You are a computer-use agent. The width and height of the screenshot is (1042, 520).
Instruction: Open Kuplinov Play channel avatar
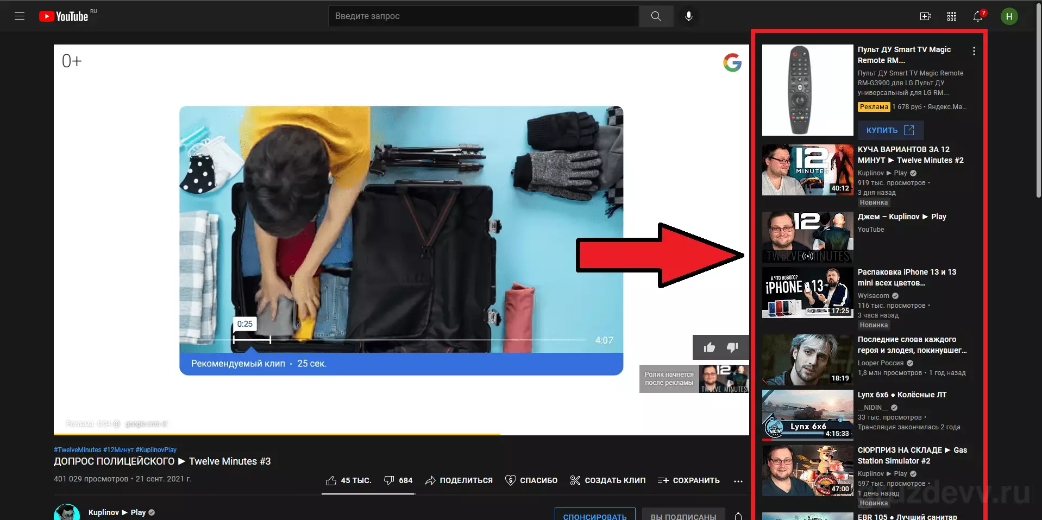point(67,512)
